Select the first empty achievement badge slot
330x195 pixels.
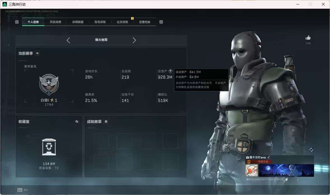(x=101, y=141)
